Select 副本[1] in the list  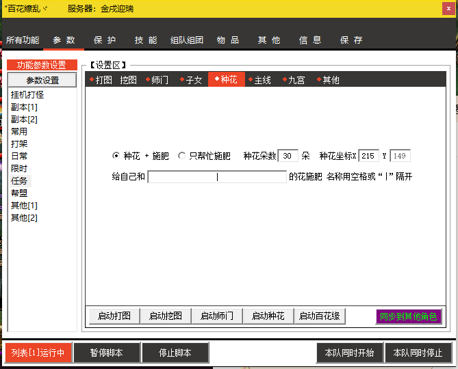pos(24,107)
